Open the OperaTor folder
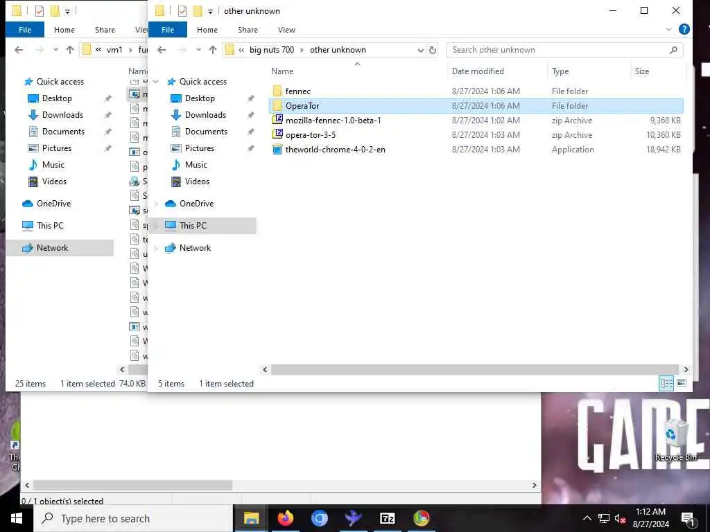The image size is (710, 532). [476, 106]
